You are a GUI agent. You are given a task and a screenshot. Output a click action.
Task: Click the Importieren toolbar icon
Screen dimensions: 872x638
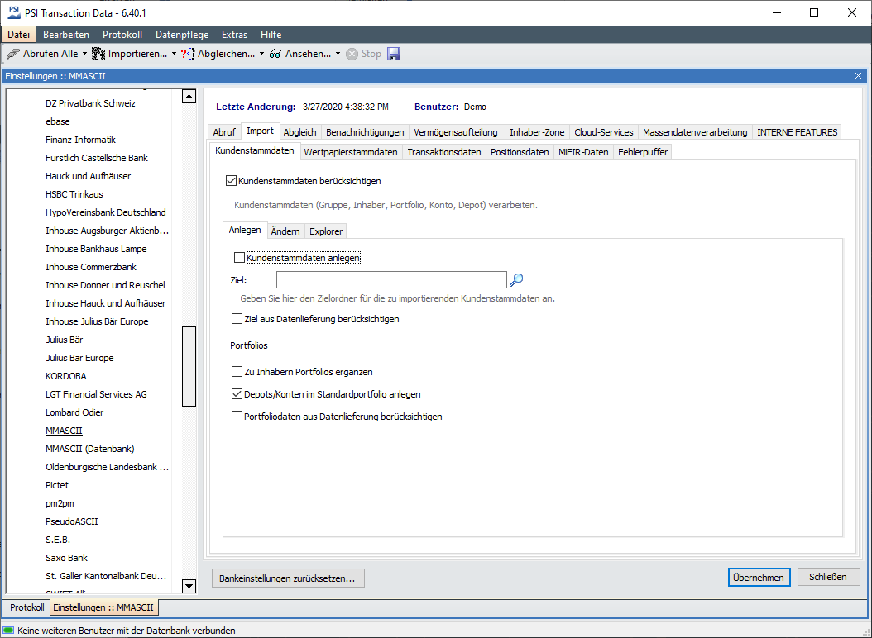click(98, 54)
